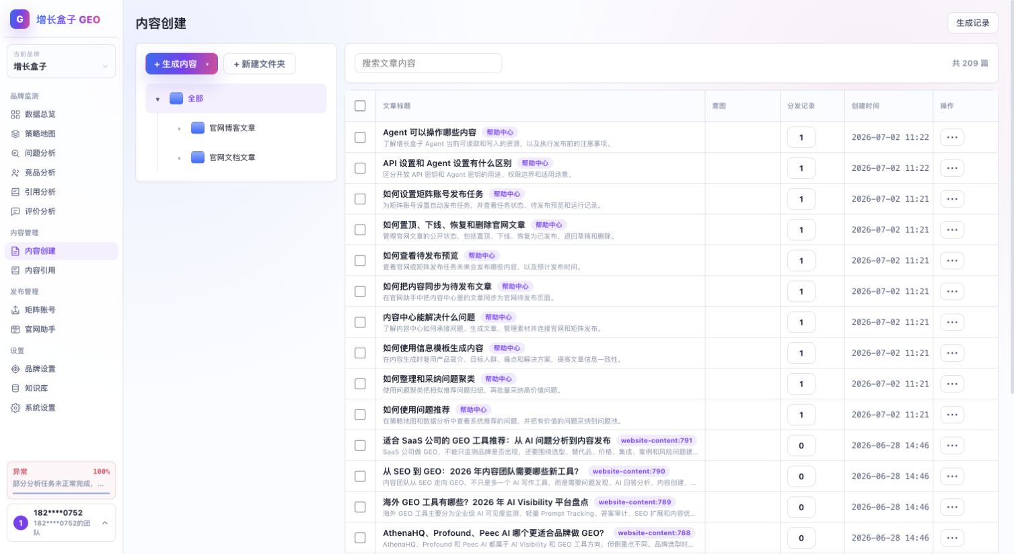Tick checkbox for 如何使用信息模板生成内容

360,353
